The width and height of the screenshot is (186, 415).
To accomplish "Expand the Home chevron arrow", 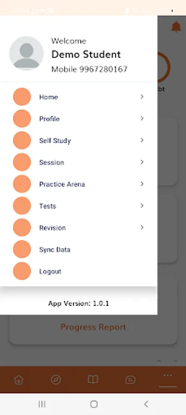I will [x=142, y=97].
